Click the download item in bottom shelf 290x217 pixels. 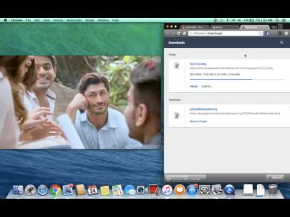[x=185, y=177]
